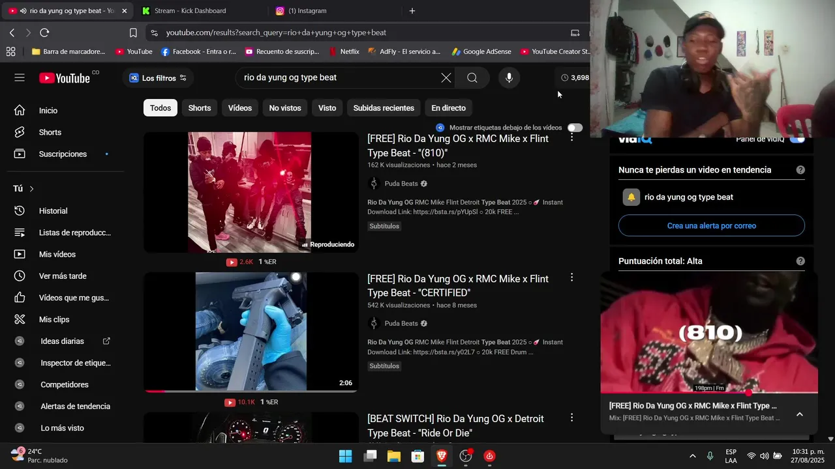This screenshot has height=469, width=835.
Task: Select the Vídeos filter chip
Action: (240, 108)
